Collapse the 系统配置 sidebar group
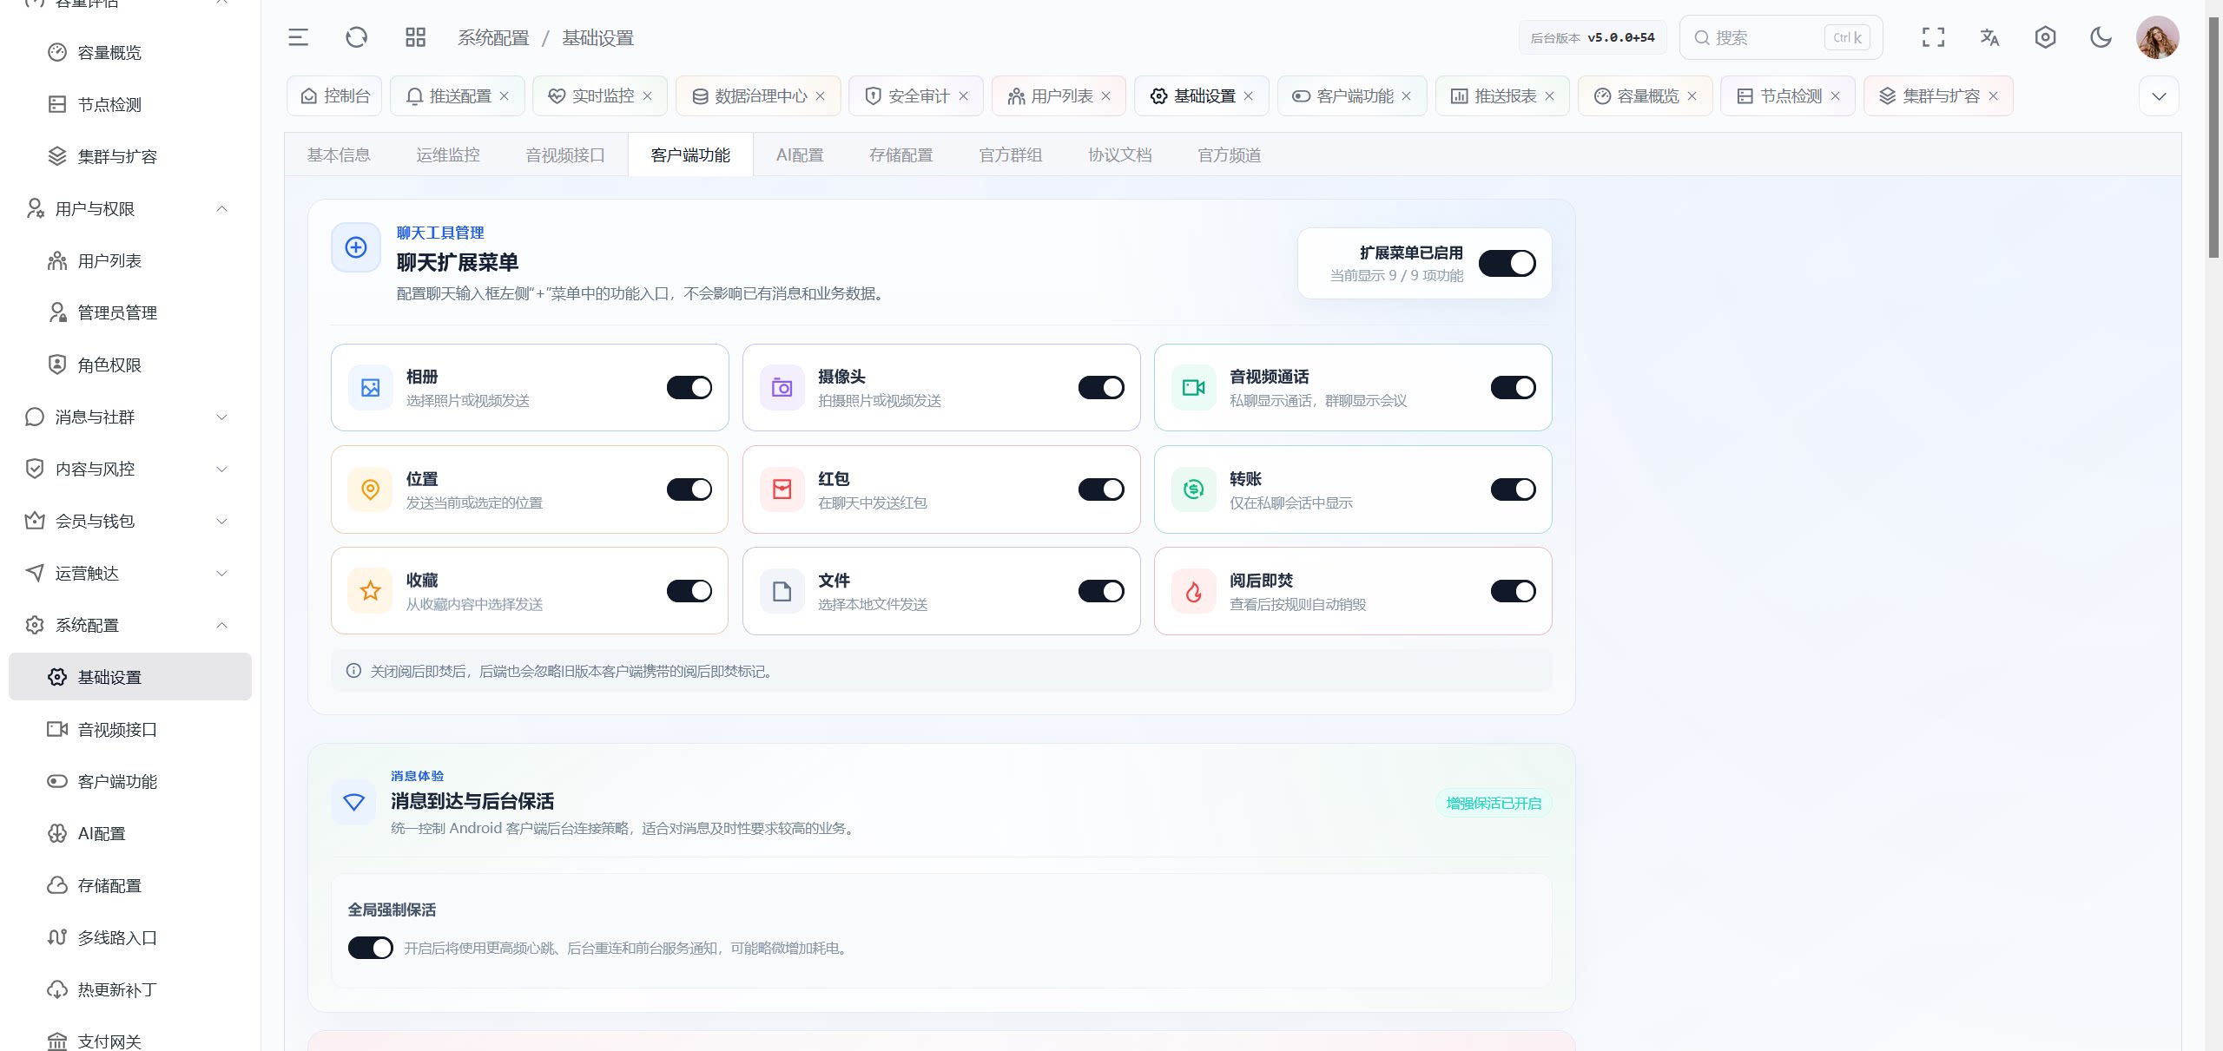This screenshot has height=1051, width=2223. [x=130, y=625]
